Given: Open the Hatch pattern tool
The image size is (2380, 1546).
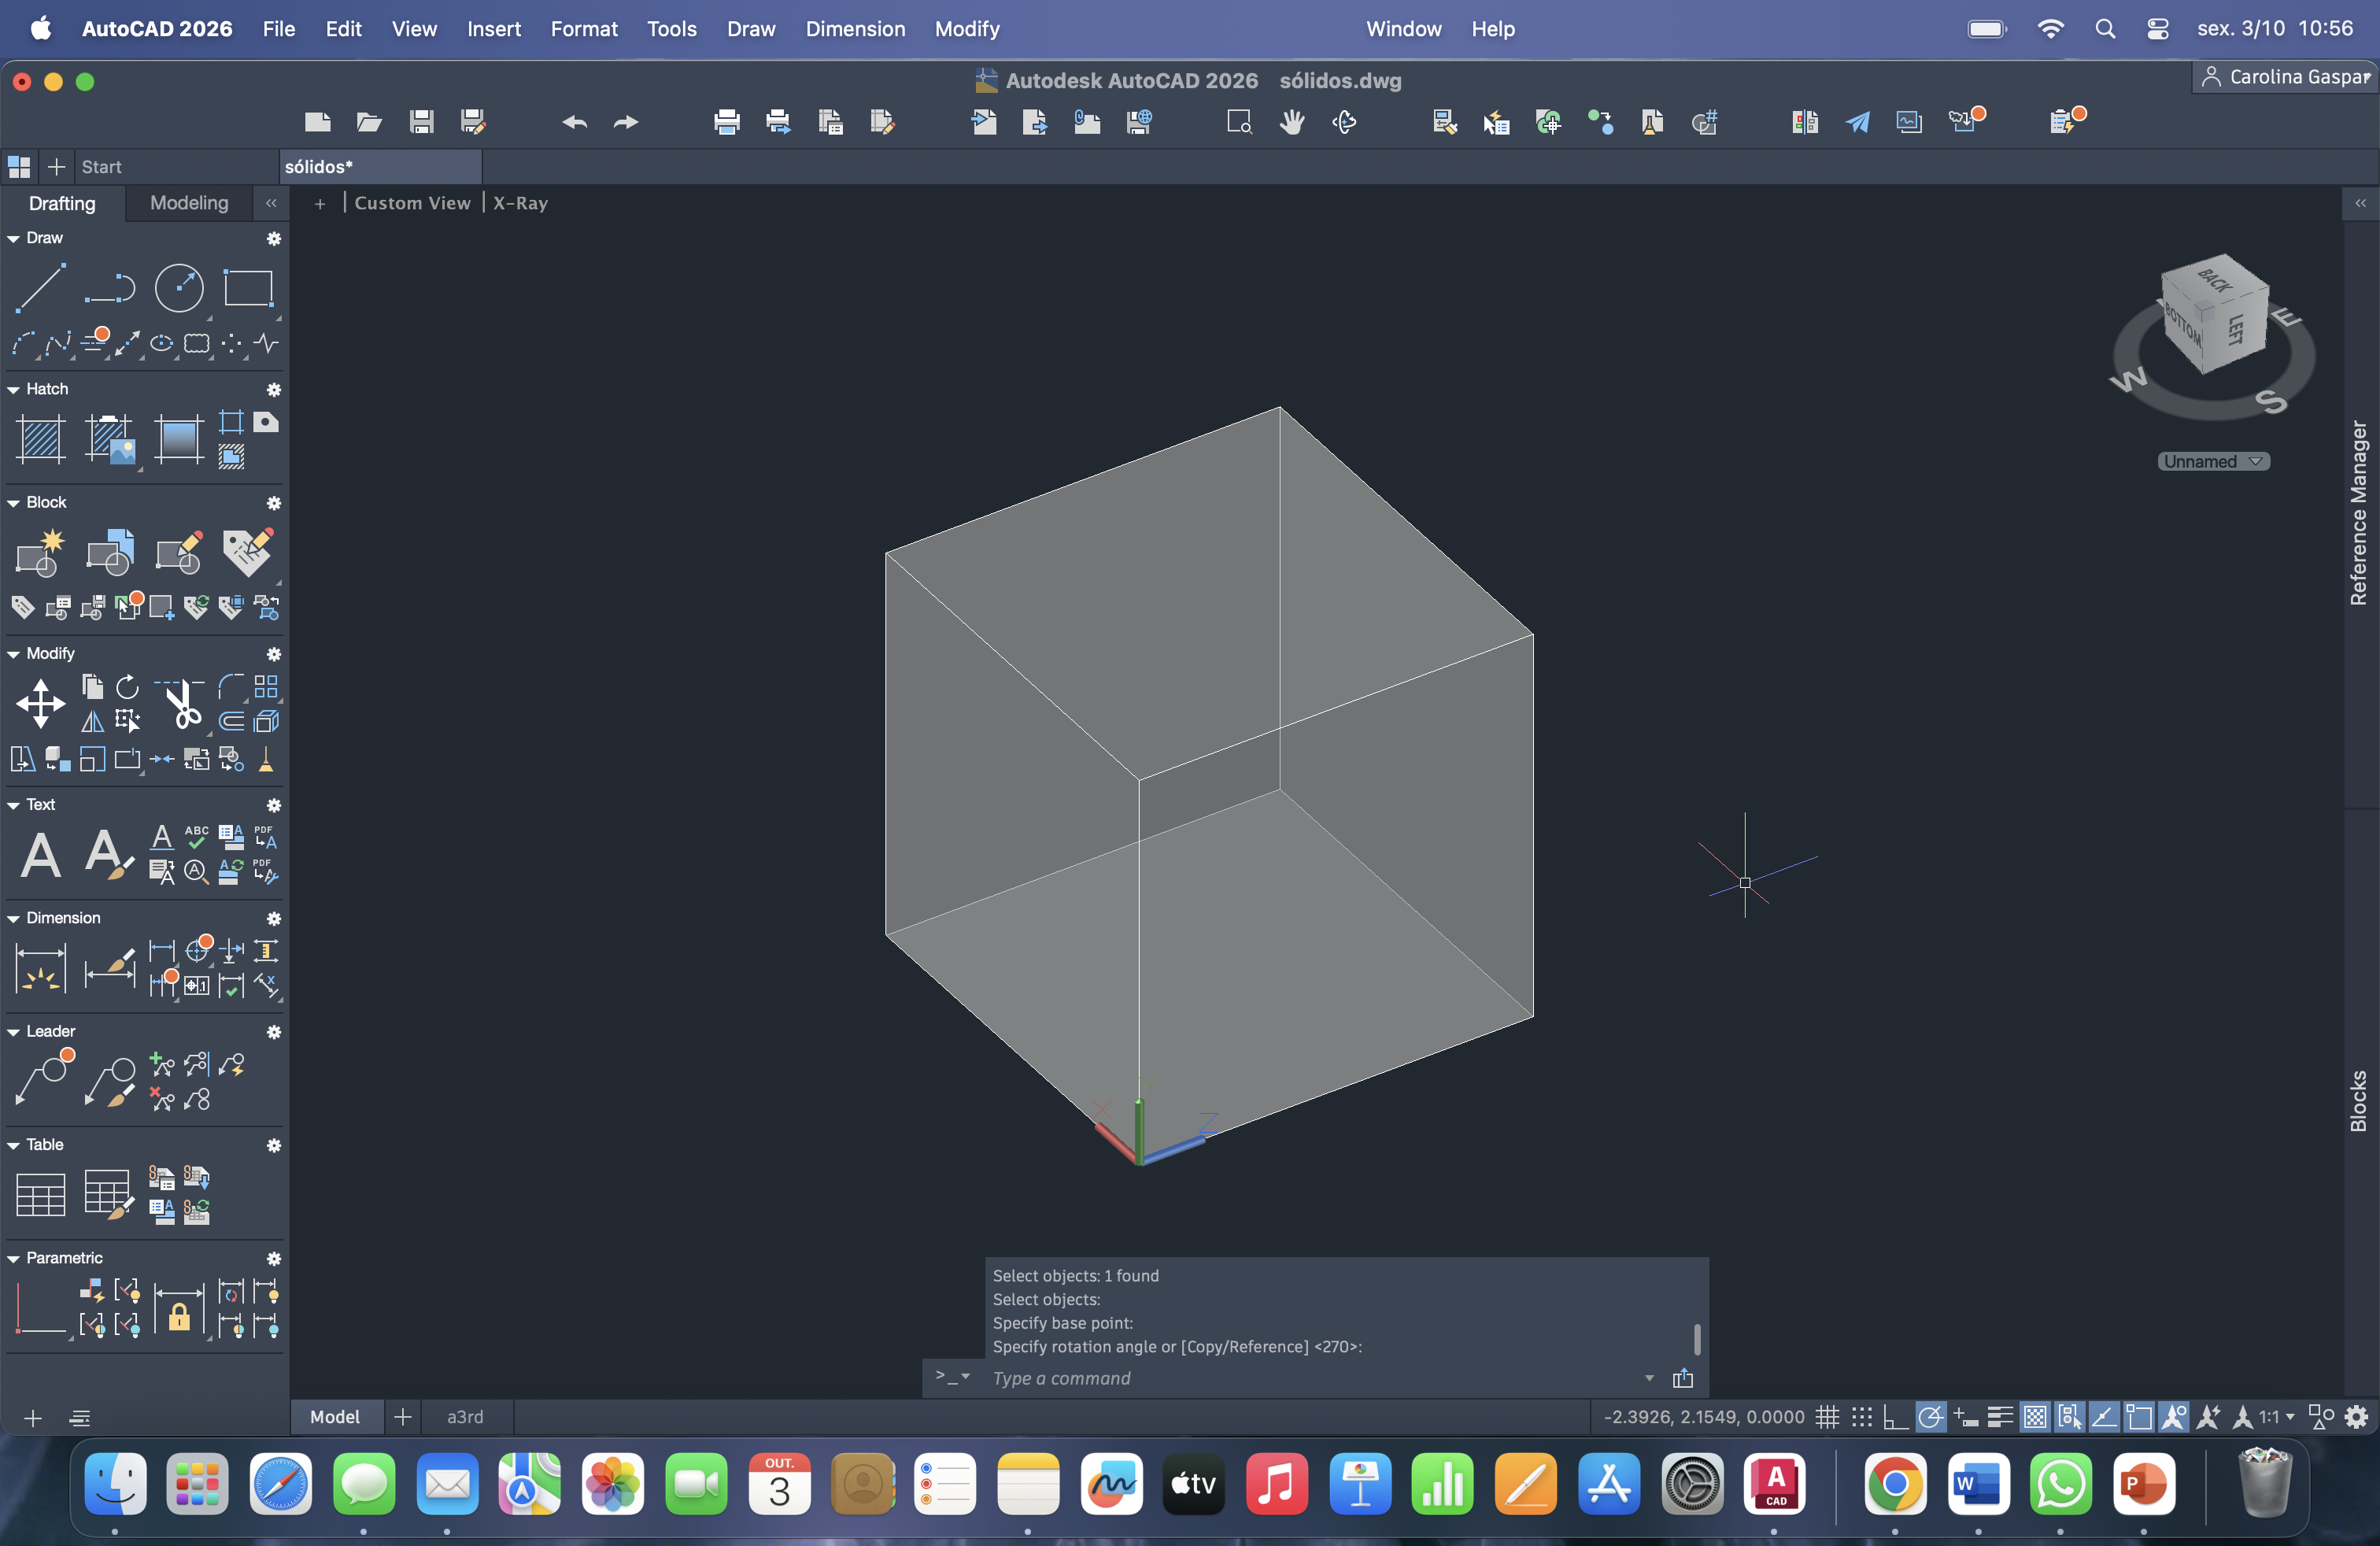Looking at the screenshot, I should point(40,439).
